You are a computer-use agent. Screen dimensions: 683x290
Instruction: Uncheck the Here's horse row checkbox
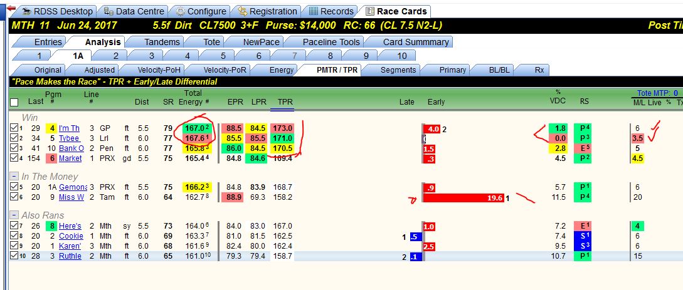pyautogui.click(x=14, y=226)
